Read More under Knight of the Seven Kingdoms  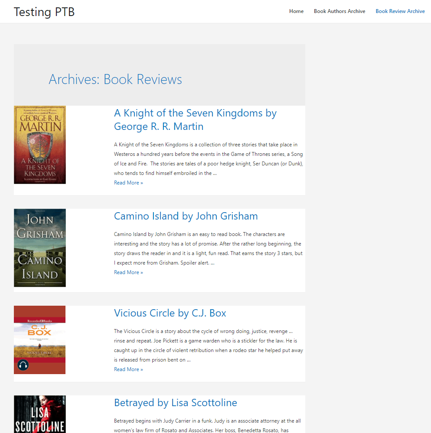coord(128,183)
